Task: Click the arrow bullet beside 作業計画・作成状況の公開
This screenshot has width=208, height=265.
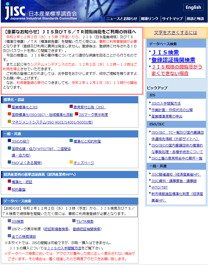Action: pyautogui.click(x=150, y=109)
